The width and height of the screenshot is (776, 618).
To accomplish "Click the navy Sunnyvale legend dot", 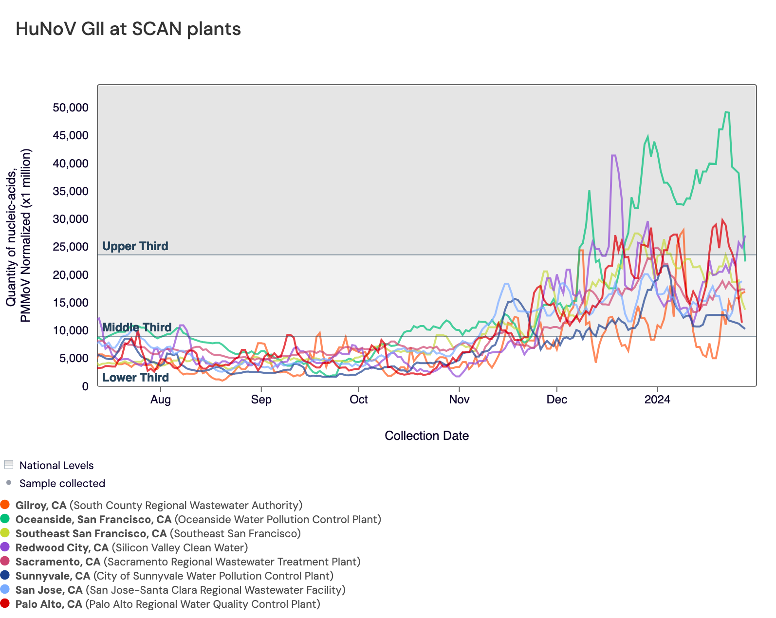I will tap(5, 575).
